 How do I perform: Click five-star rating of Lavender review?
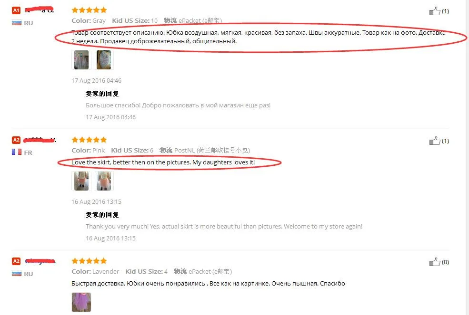89,261
